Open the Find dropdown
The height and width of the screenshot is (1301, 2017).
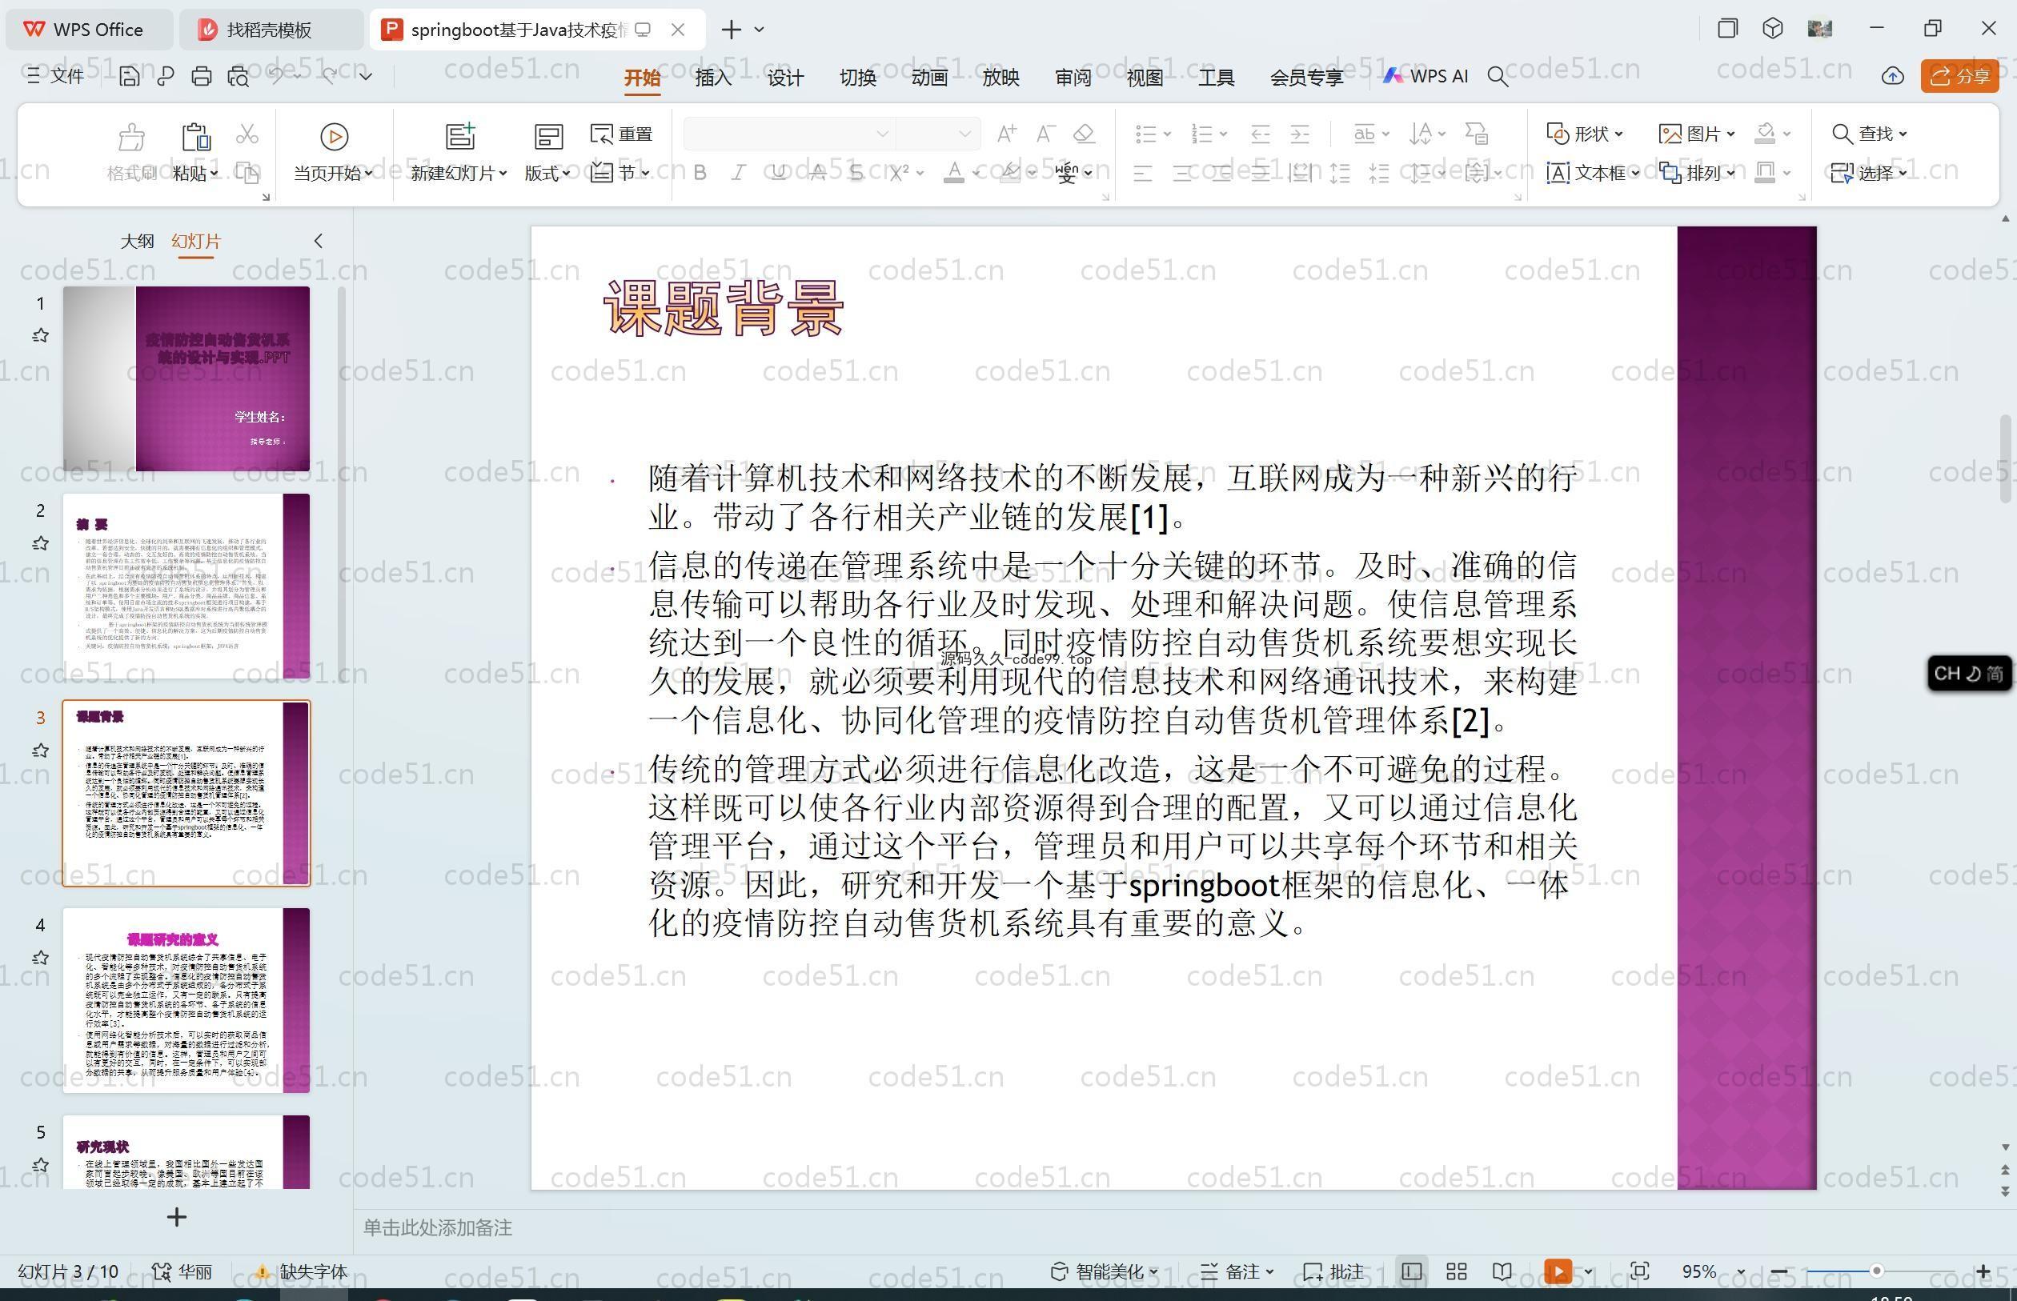pyautogui.click(x=1869, y=134)
